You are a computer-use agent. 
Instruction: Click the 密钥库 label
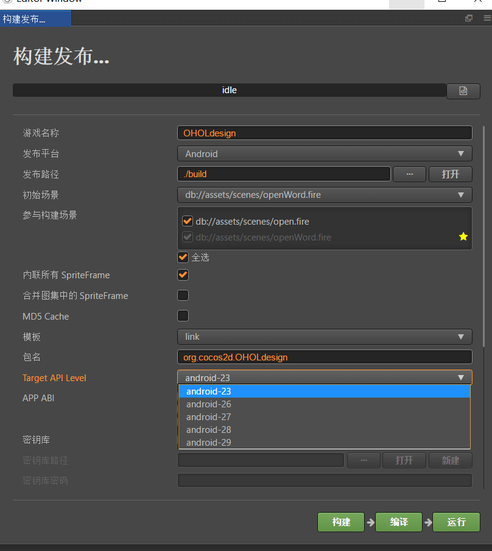(x=36, y=440)
